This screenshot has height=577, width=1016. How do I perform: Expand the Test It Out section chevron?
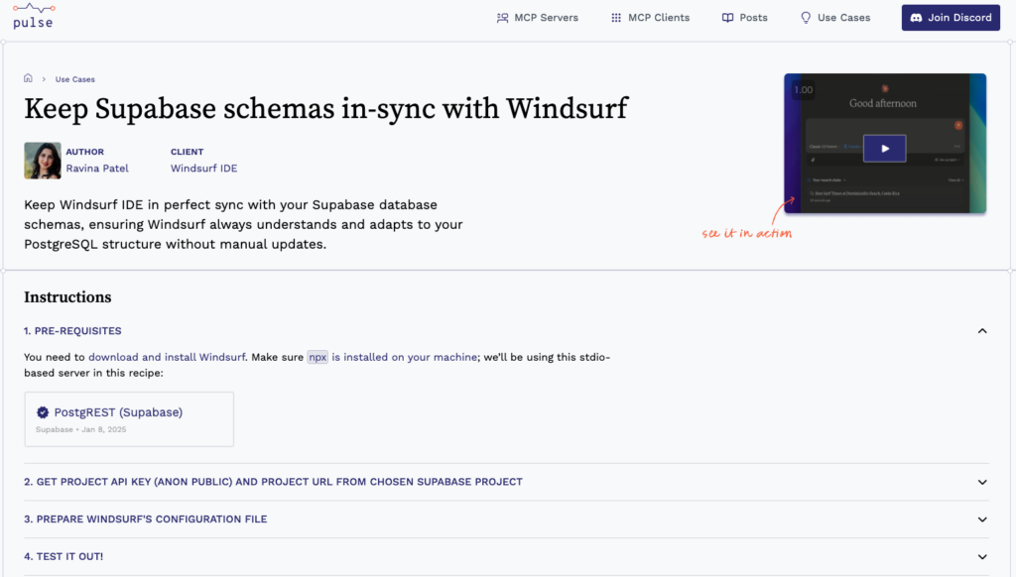pyautogui.click(x=982, y=557)
